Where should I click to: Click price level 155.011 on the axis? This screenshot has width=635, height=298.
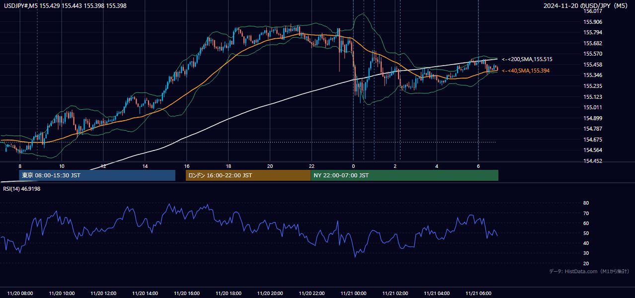click(x=593, y=107)
